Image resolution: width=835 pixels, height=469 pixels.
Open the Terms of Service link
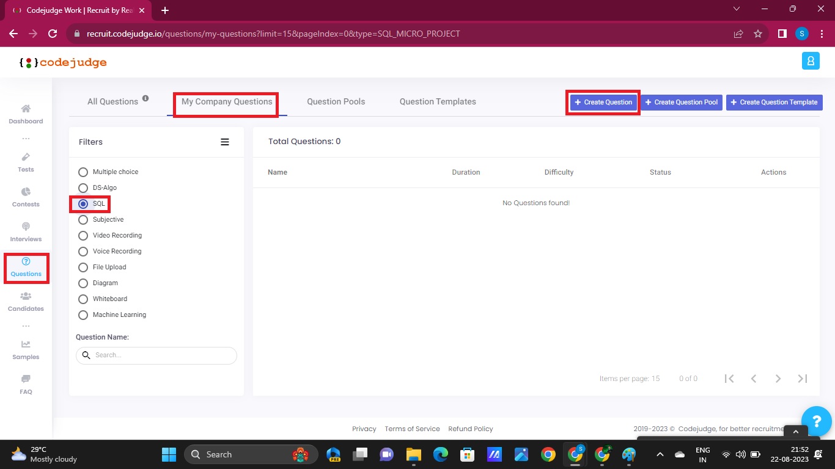pos(412,429)
